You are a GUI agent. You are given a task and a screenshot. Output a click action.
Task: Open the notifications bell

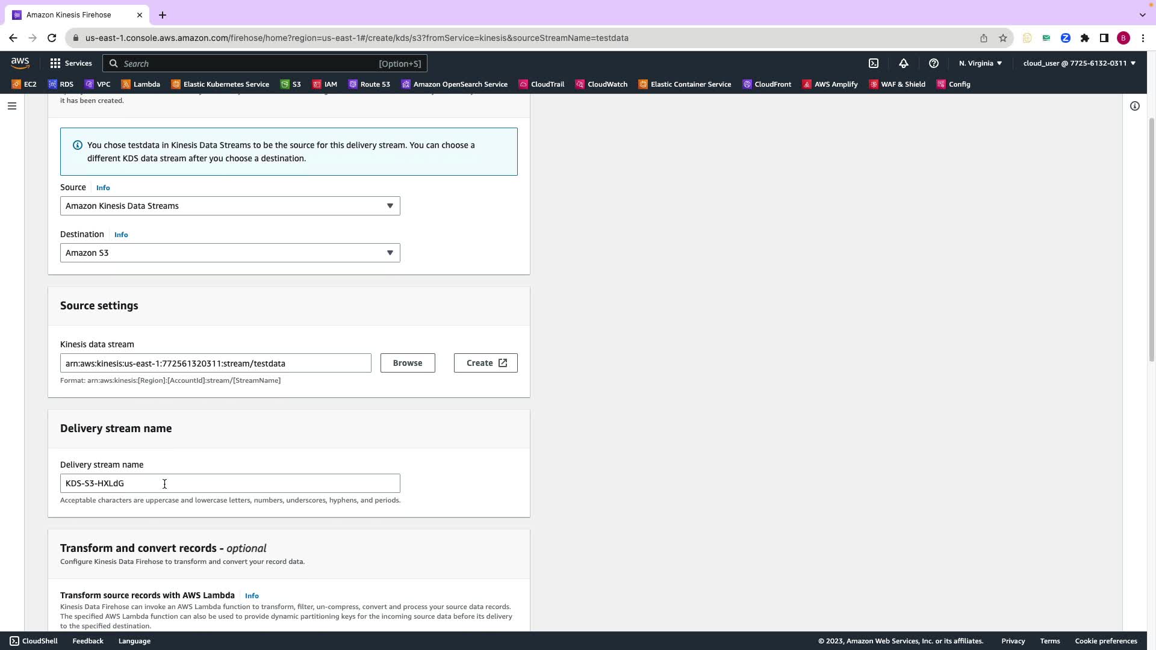pyautogui.click(x=903, y=63)
